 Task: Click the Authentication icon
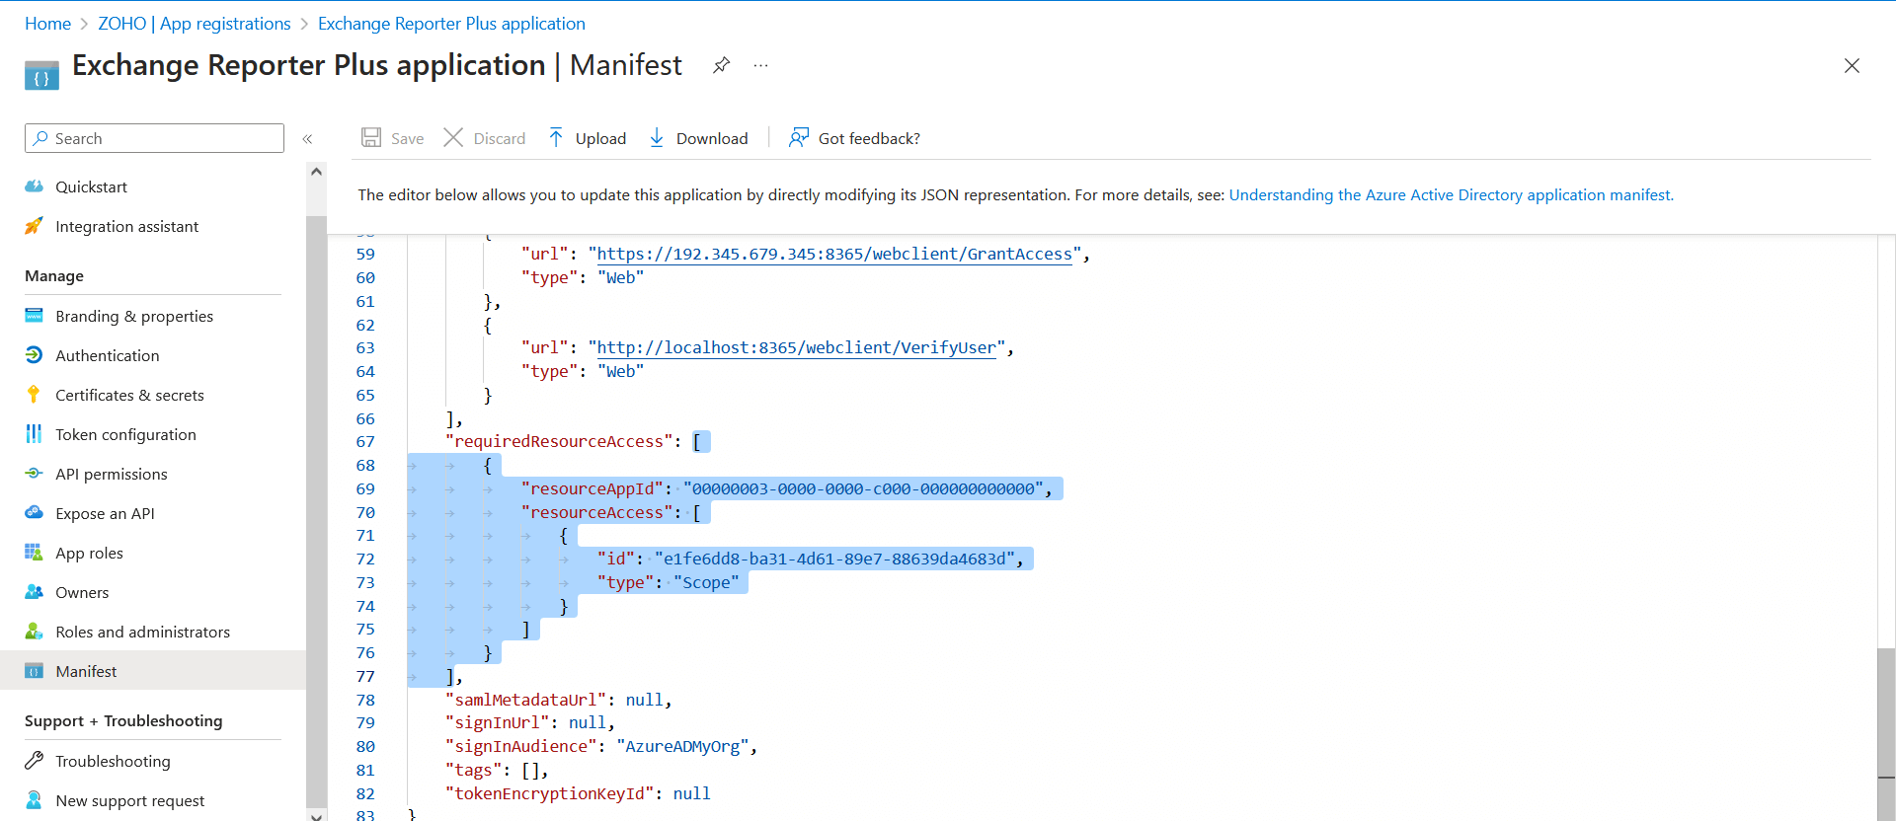(34, 355)
